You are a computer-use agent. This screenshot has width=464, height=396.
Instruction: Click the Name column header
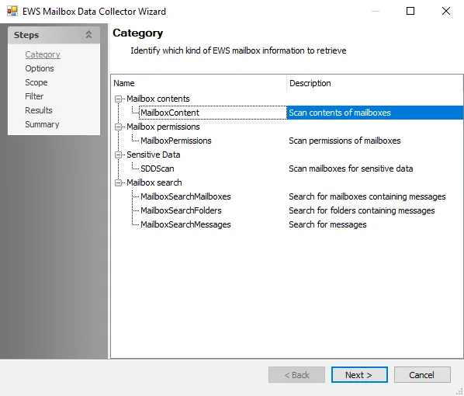tap(199, 83)
